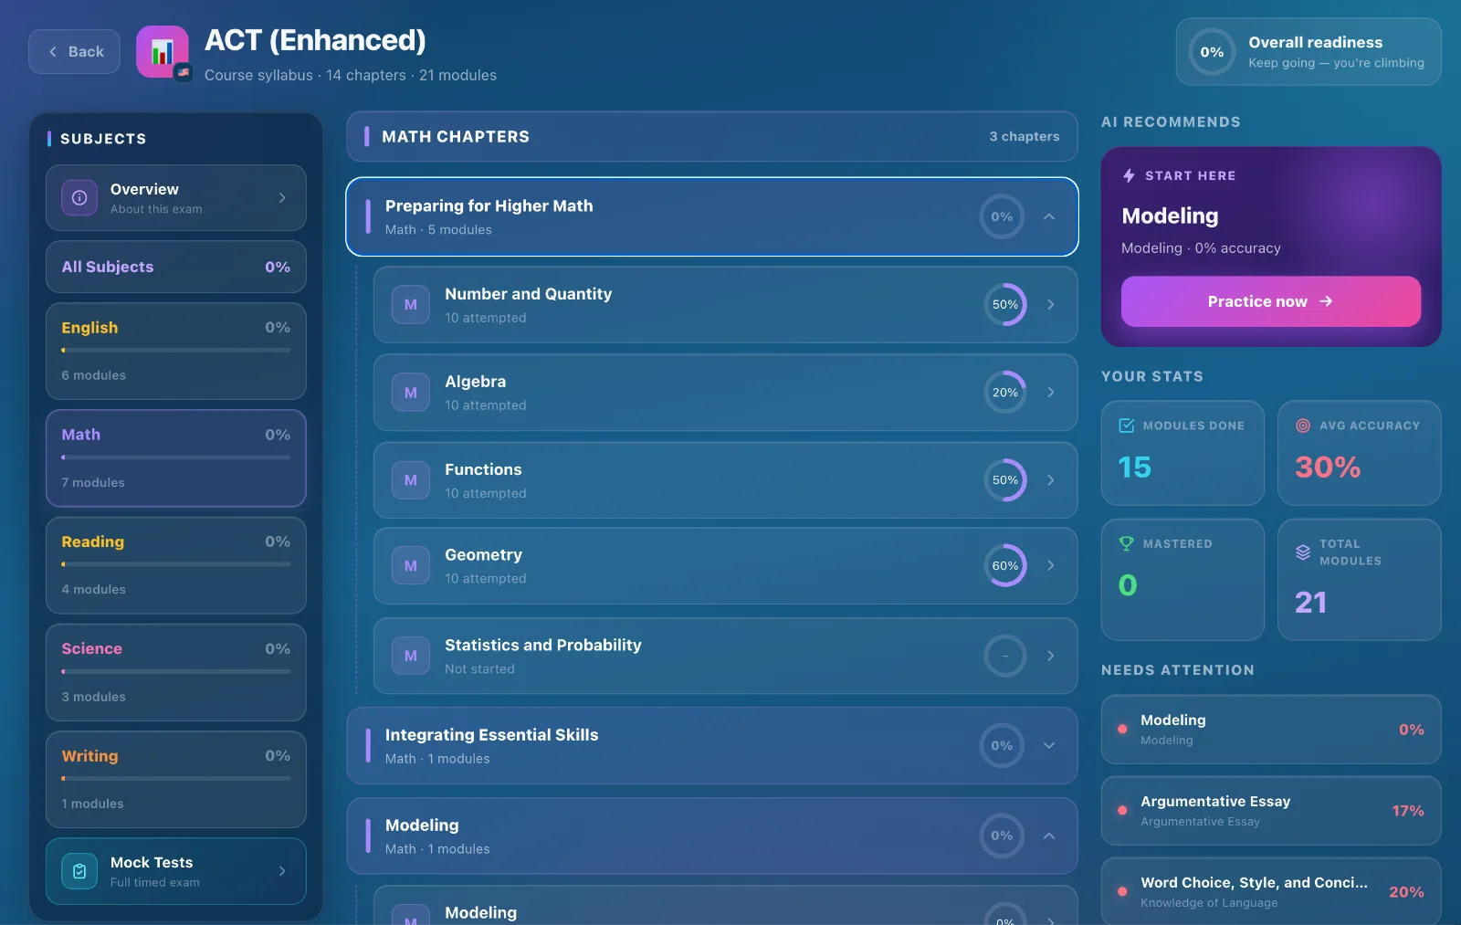Click the M badge beside Functions
Screen dimensions: 1461x925
(411, 480)
